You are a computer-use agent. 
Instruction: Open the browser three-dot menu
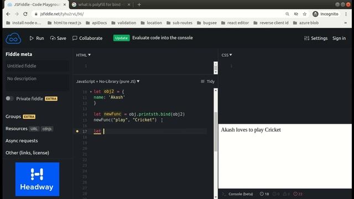tap(346, 14)
